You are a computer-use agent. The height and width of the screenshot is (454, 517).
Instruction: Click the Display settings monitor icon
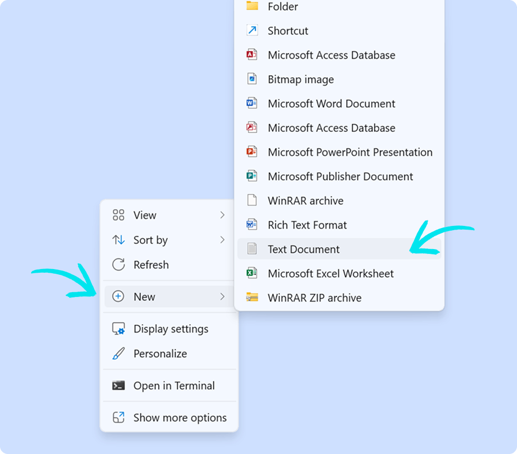tap(118, 328)
